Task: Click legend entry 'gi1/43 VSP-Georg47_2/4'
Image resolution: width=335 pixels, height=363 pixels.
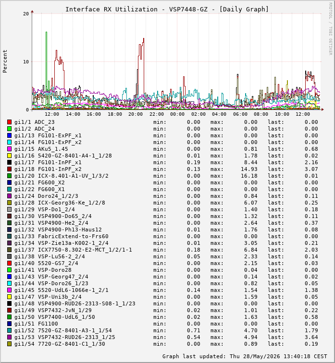Action: click(51, 277)
